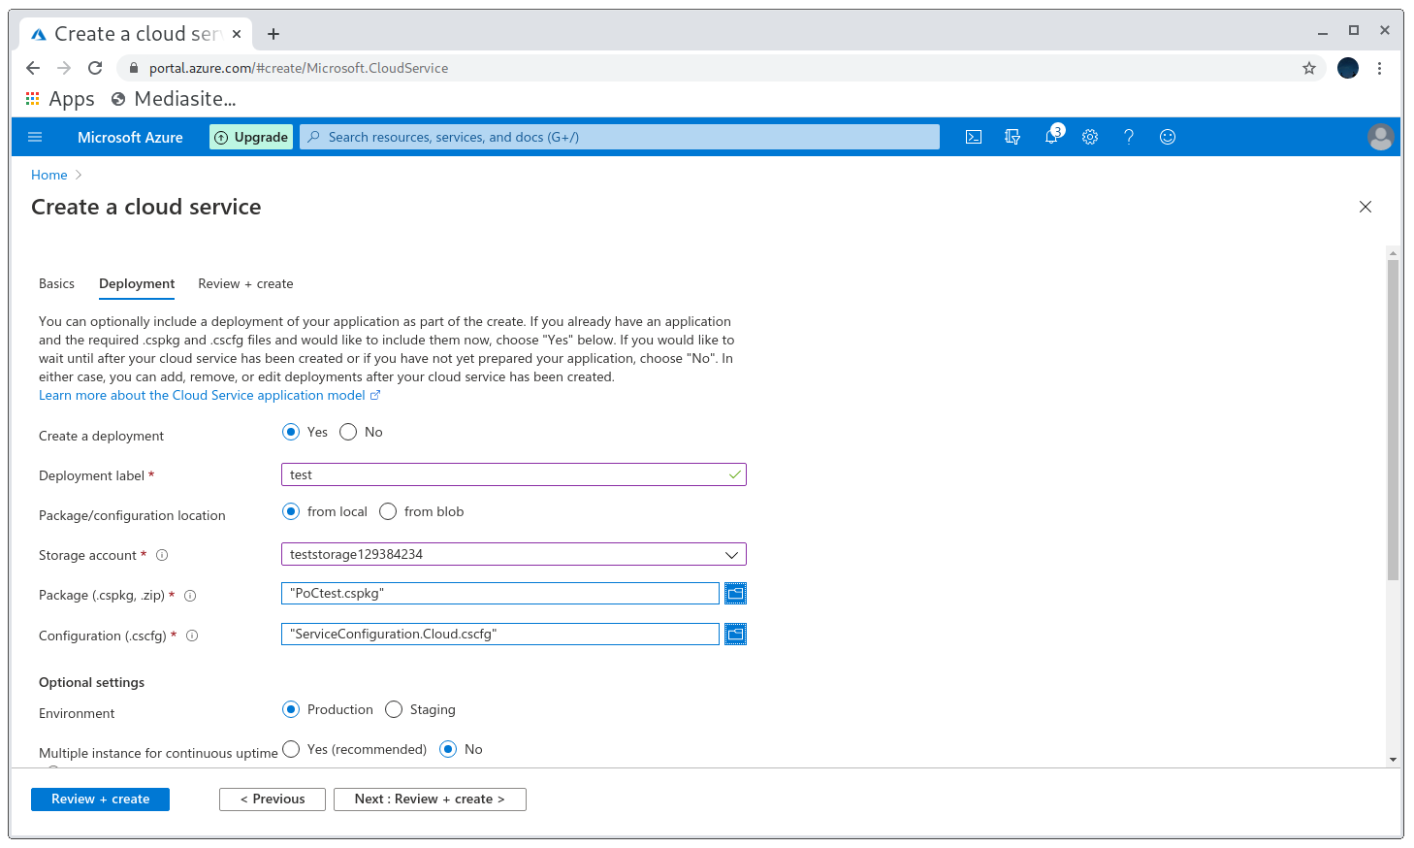The image size is (1414, 848).
Task: Set Environment to Production
Action: [x=291, y=709]
